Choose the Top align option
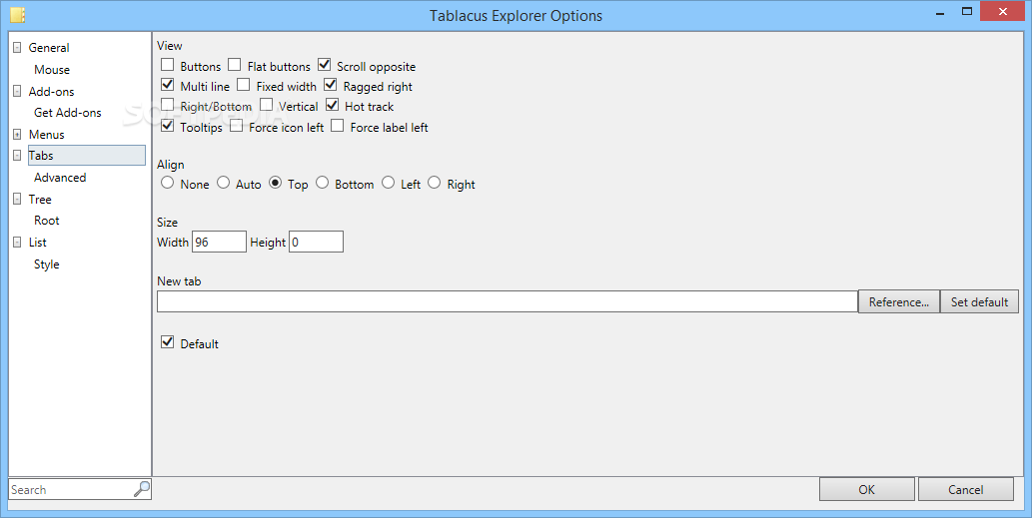The height and width of the screenshot is (518, 1032). (x=275, y=183)
